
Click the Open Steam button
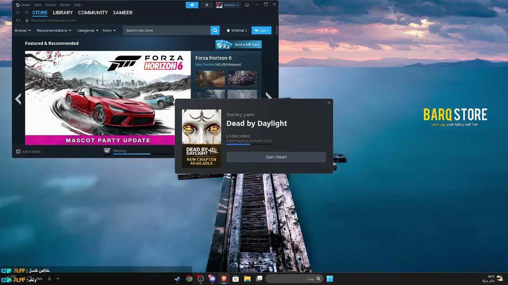pyautogui.click(x=276, y=157)
